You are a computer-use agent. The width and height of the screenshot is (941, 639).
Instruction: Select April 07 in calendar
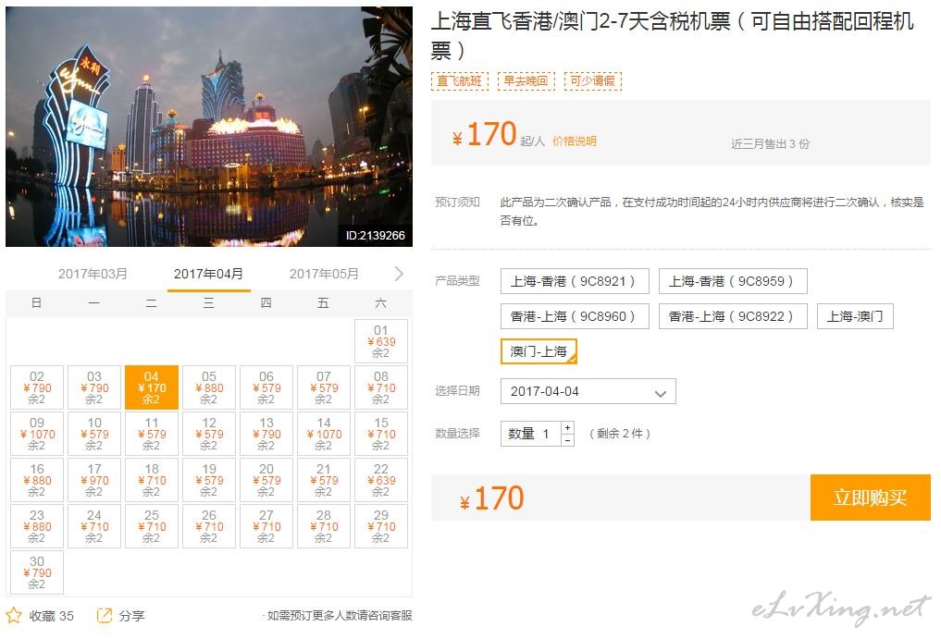324,387
